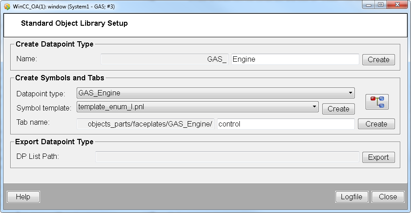Click the datapoint tree structure icon button
The width and height of the screenshot is (411, 213).
[x=377, y=102]
